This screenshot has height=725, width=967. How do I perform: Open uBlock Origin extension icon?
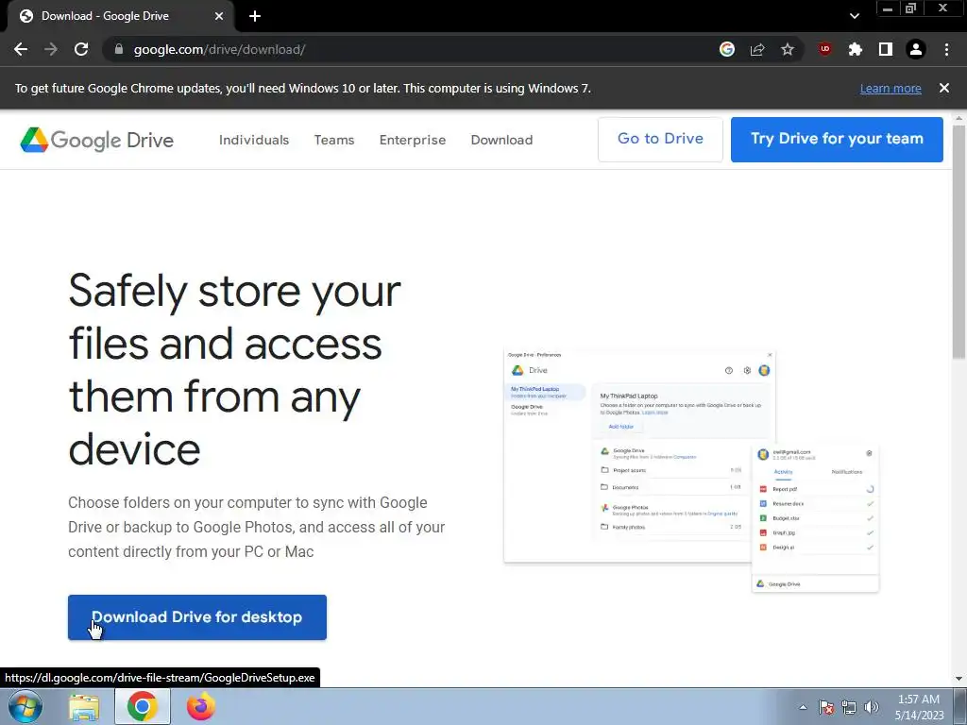[x=824, y=49]
